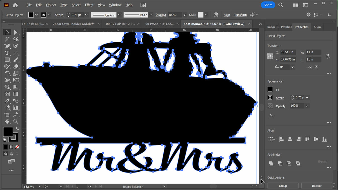The image size is (338, 190).
Task: Select the Rotate tool
Action: (x=7, y=73)
